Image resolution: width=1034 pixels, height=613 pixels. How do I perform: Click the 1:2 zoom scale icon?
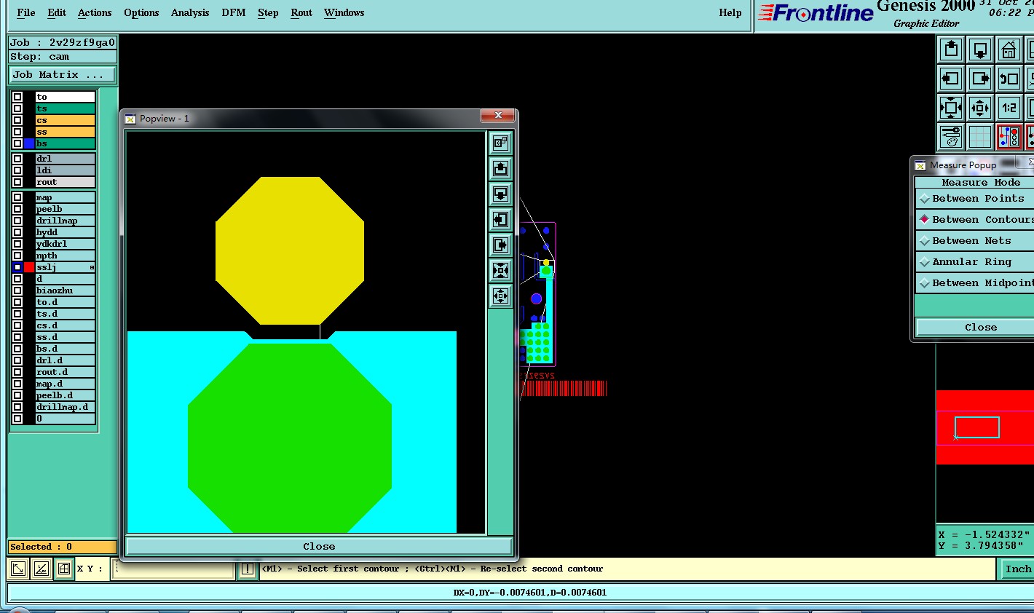tap(1009, 108)
